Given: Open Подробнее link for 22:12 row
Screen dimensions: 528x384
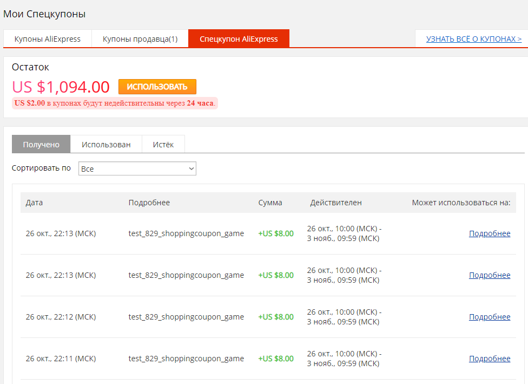Looking at the screenshot, I should tap(490, 317).
